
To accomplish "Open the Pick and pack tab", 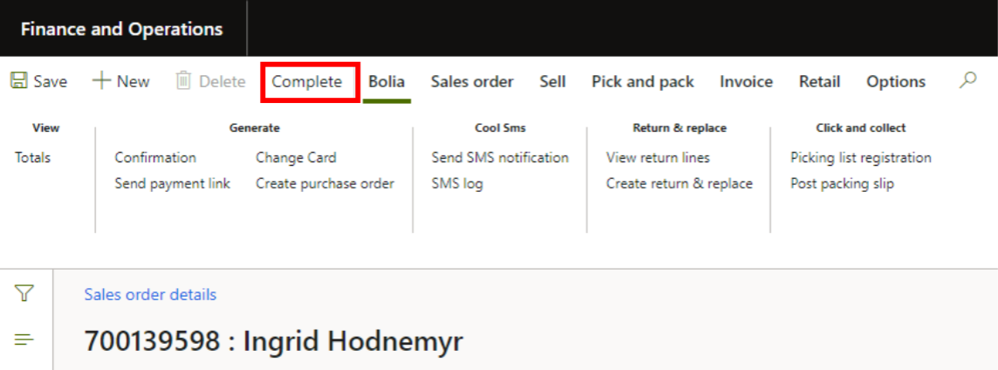I will (x=643, y=82).
